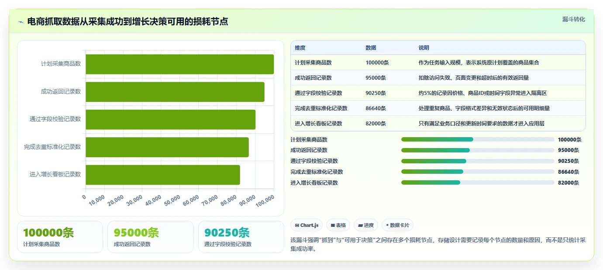Click the description starting 约5%的记录
This screenshot has width=603, height=270.
(x=482, y=93)
